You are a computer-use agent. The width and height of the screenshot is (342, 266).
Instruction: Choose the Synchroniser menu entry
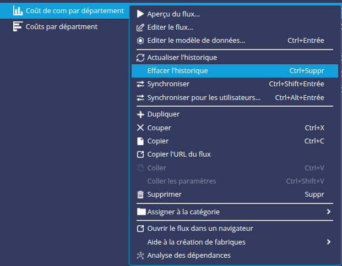point(168,84)
